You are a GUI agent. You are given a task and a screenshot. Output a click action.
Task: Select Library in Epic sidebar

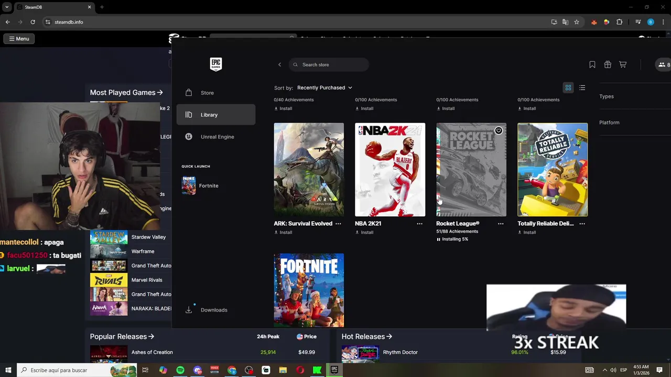tap(216, 115)
